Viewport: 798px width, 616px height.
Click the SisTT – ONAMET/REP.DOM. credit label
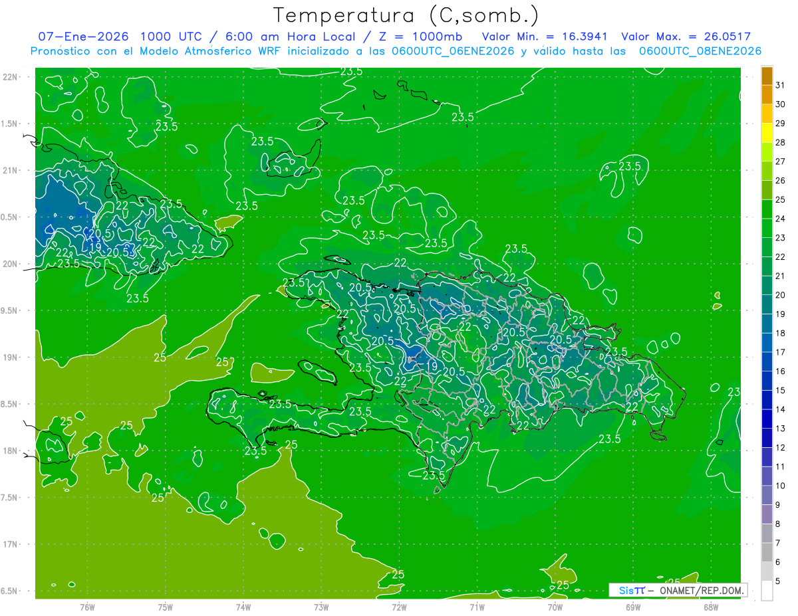click(x=678, y=590)
